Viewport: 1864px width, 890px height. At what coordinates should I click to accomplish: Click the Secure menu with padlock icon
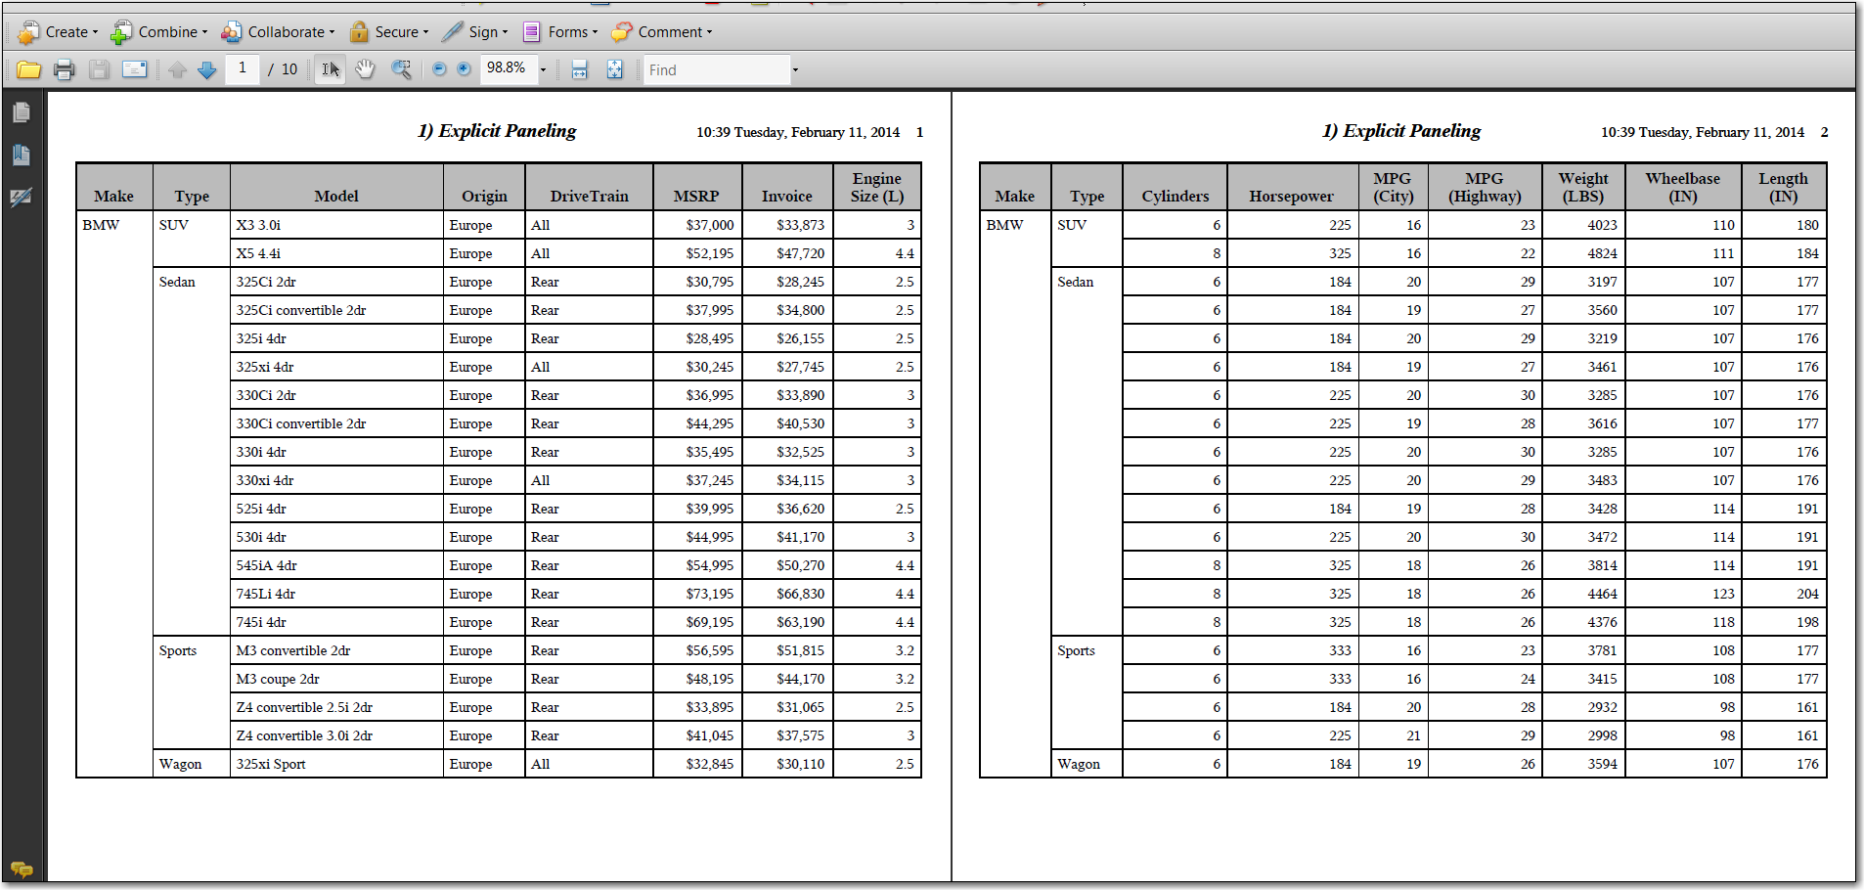388,31
